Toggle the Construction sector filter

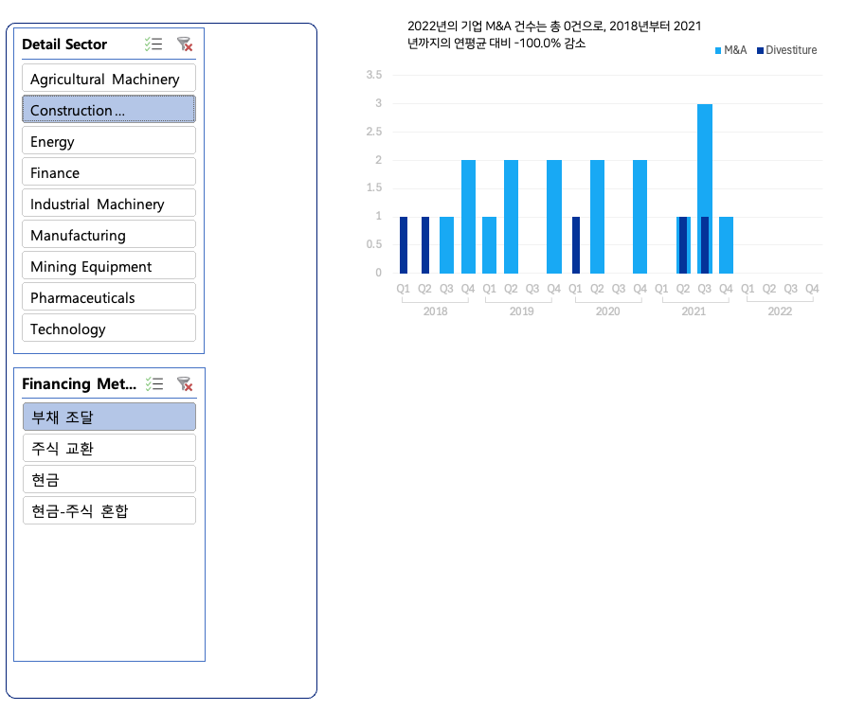coord(109,110)
